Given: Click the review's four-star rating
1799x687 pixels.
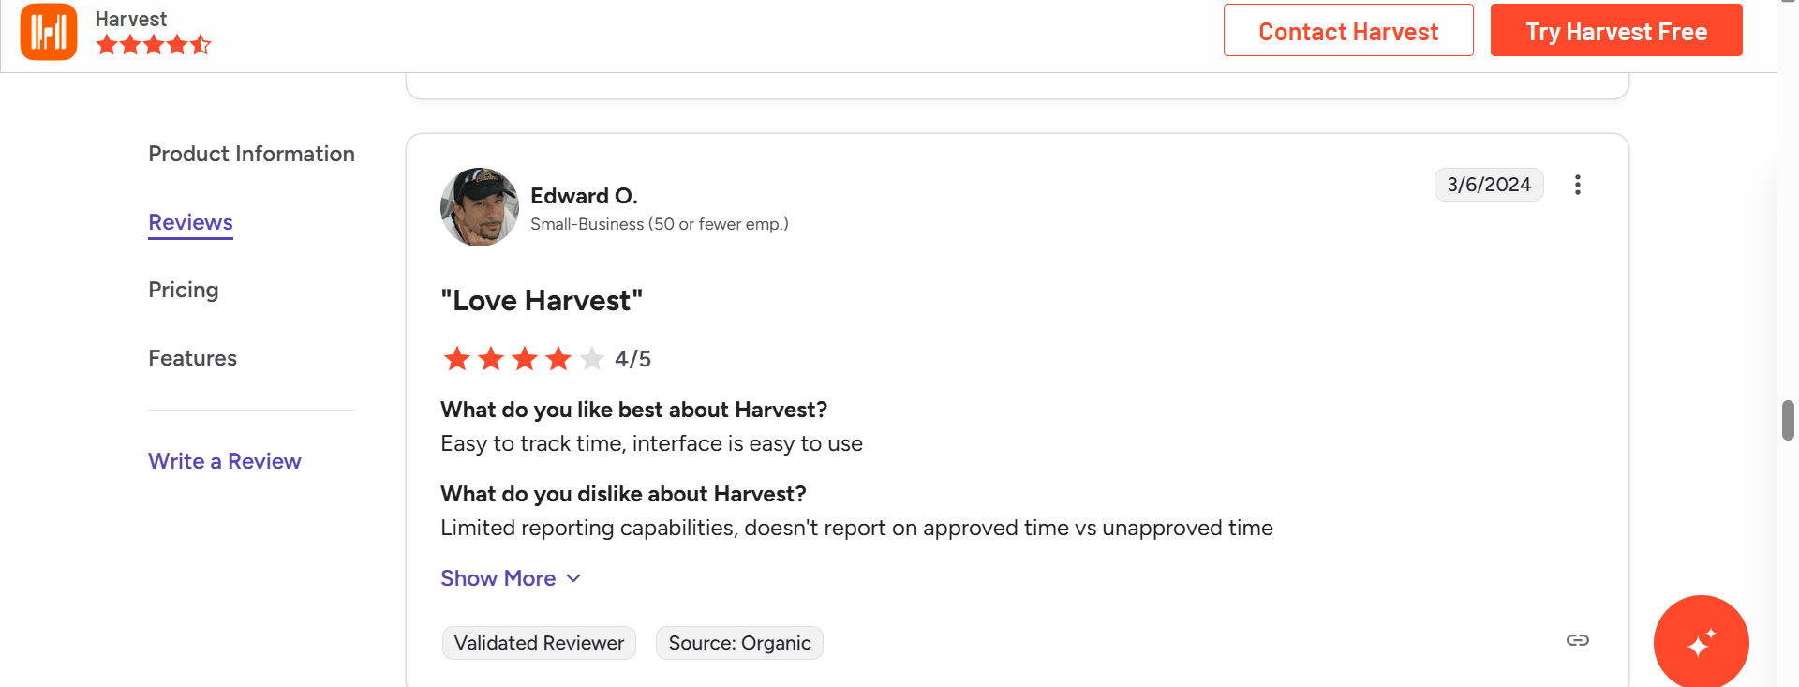Looking at the screenshot, I should [x=525, y=358].
